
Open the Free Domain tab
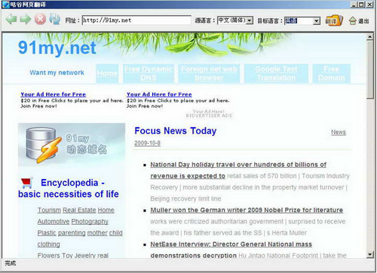[331, 74]
